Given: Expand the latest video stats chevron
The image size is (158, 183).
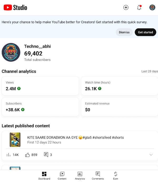Looking at the screenshot, I should [151, 155].
